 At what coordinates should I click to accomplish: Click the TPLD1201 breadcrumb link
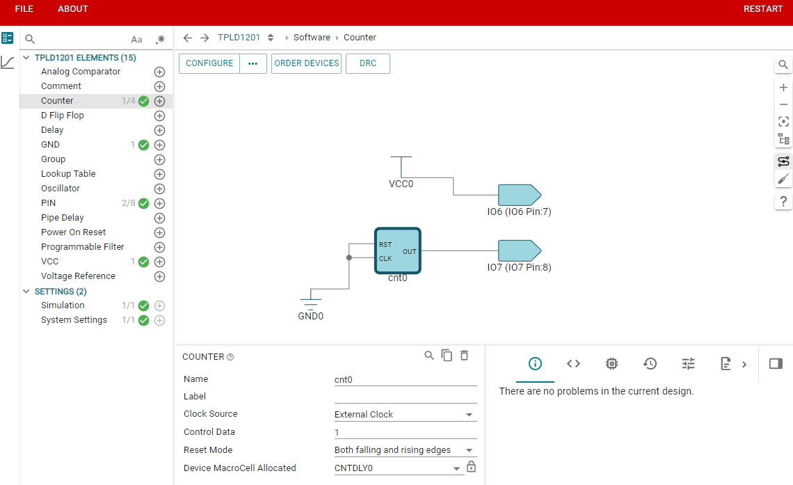click(x=239, y=38)
